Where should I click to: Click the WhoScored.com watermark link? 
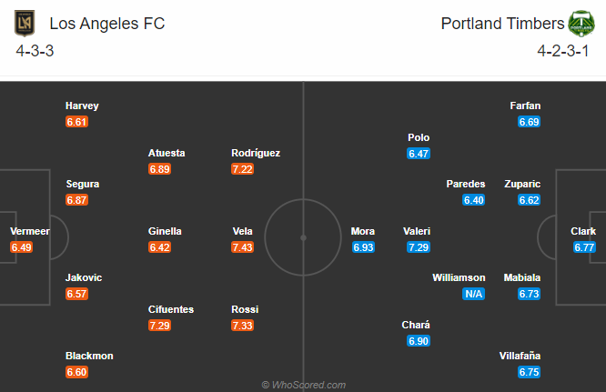coord(303,385)
